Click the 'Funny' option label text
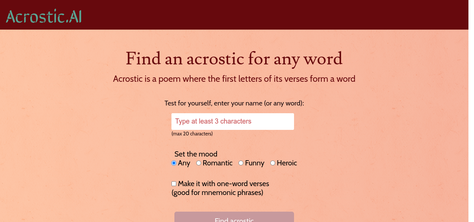The width and height of the screenshot is (474, 222). (x=254, y=163)
